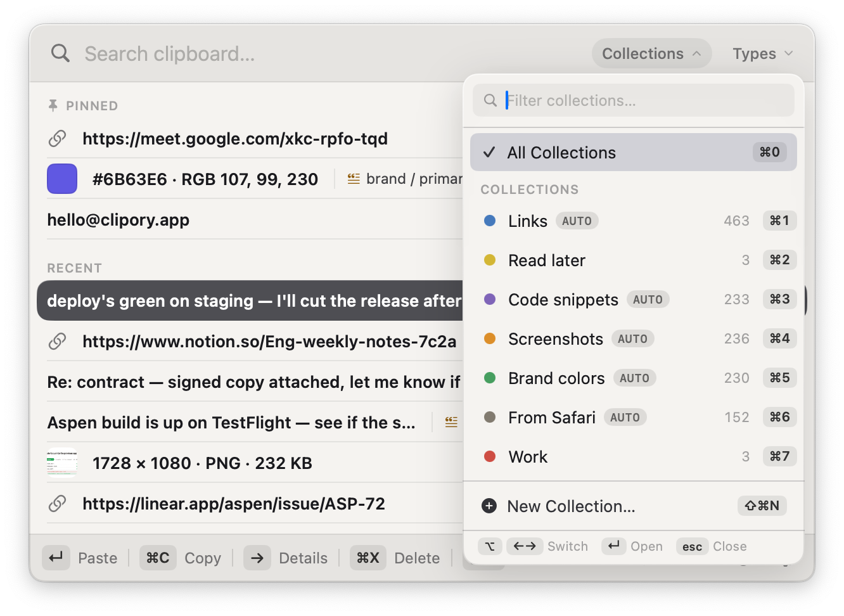Click the pin icon next to PINNED
Screen dimensions: 844x616
[53, 106]
